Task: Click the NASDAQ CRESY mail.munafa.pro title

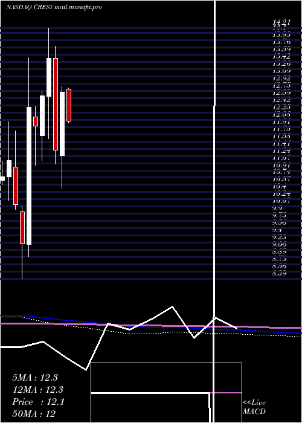Action: (54, 7)
